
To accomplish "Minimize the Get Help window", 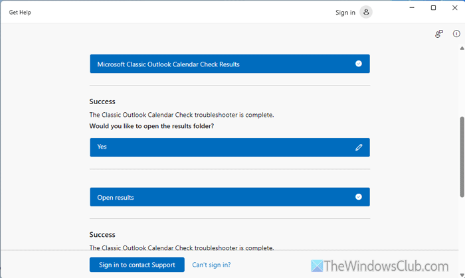I will [x=411, y=8].
